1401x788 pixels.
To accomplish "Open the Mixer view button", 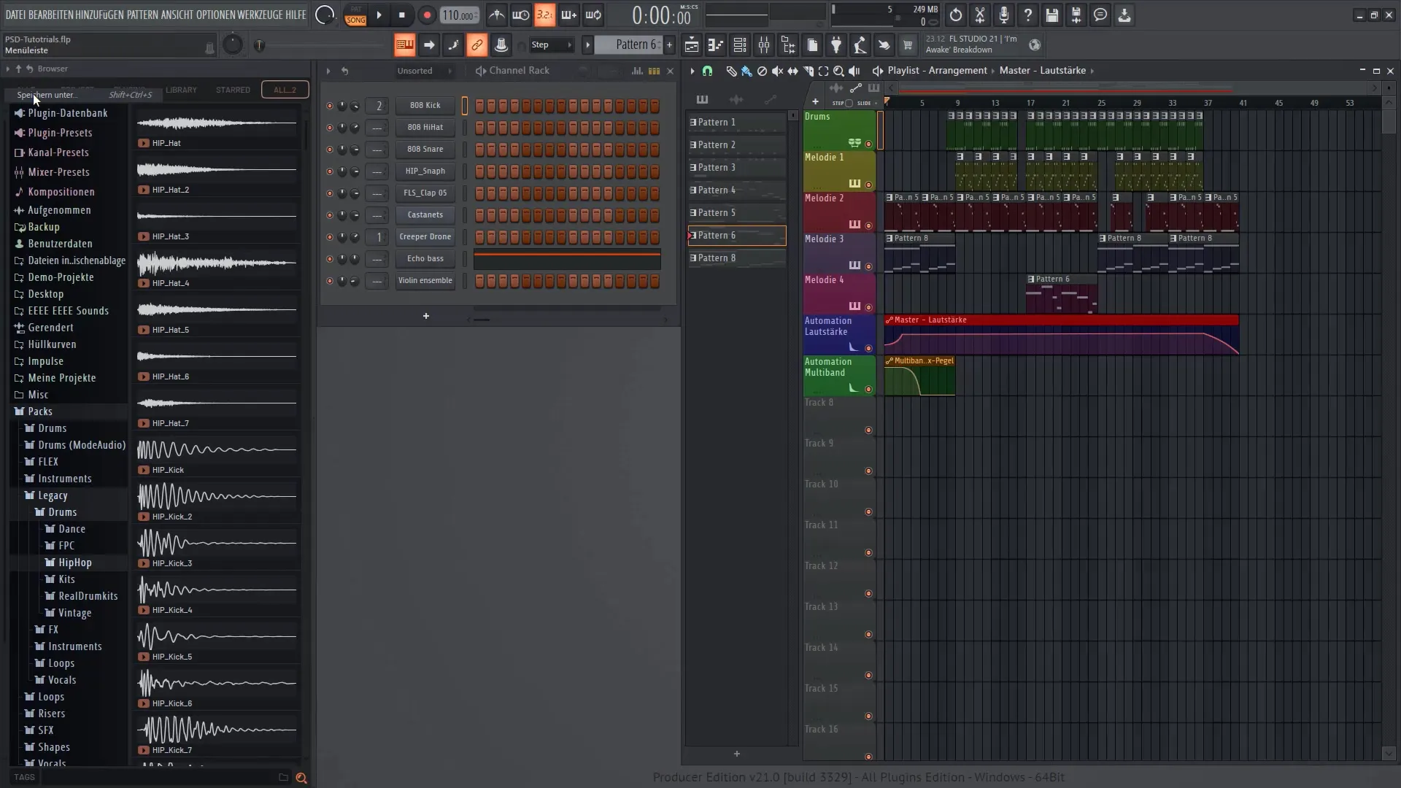I will (764, 45).
